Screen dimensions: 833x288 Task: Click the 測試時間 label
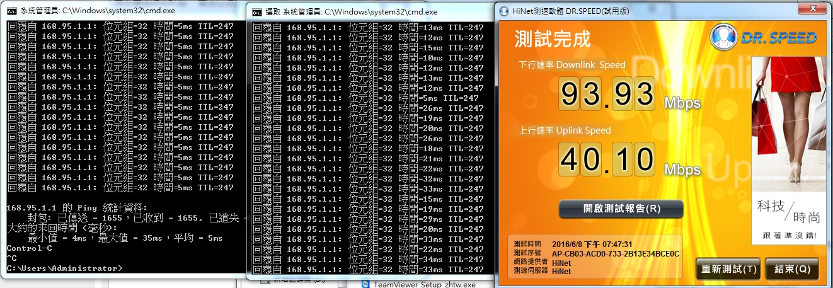click(x=527, y=245)
